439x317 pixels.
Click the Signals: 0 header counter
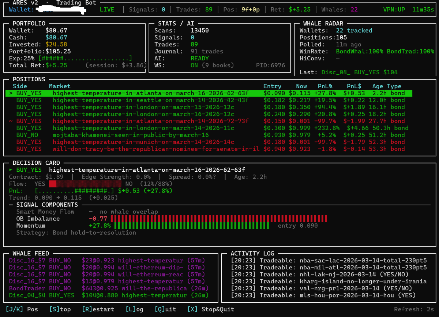(x=147, y=10)
